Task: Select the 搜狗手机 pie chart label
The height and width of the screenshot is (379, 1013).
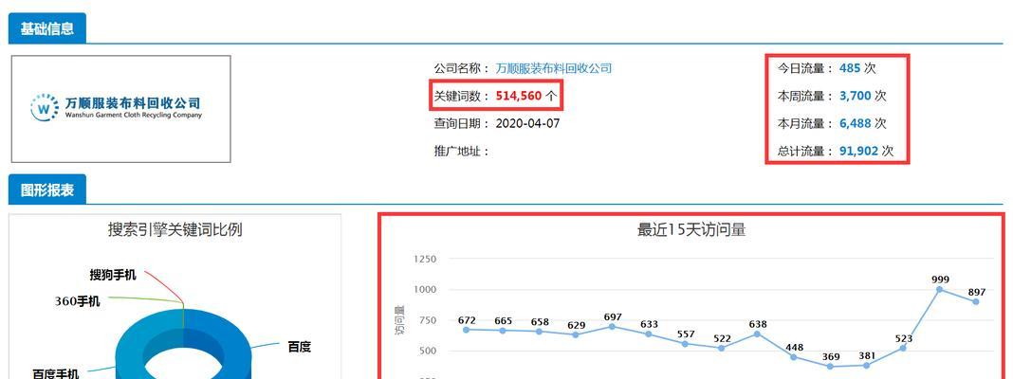Action: 113,275
